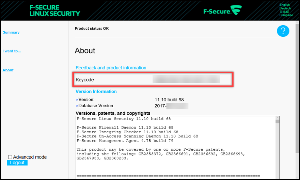Open the blue help question mark icon

click(x=283, y=31)
